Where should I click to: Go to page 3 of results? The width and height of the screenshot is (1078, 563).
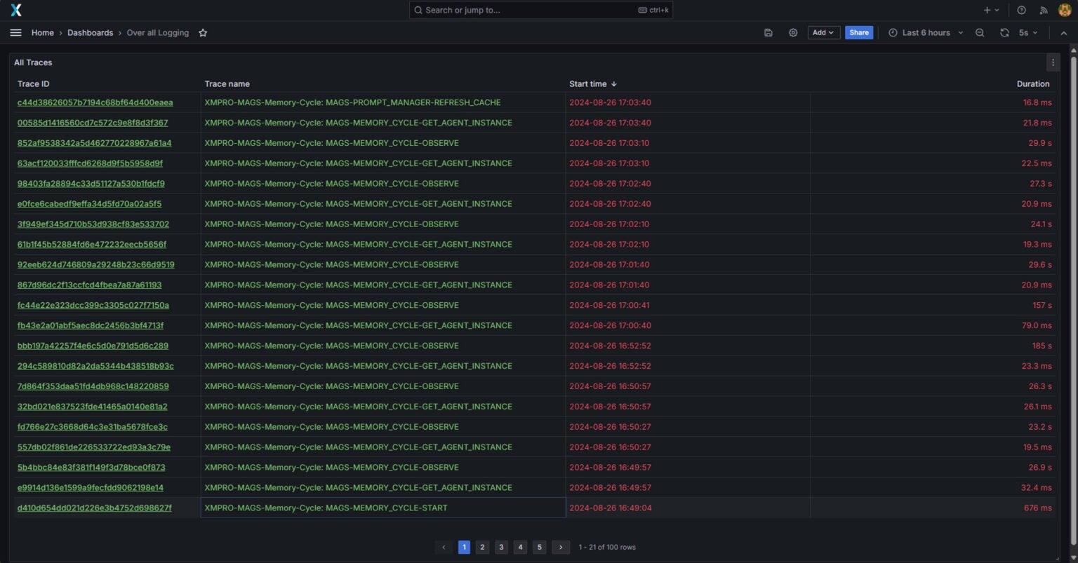501,547
